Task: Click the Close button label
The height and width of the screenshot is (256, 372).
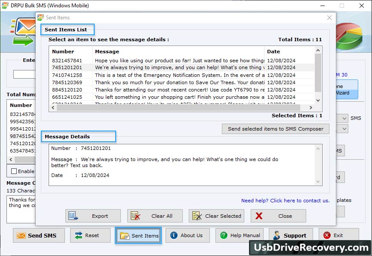Action: click(x=285, y=216)
